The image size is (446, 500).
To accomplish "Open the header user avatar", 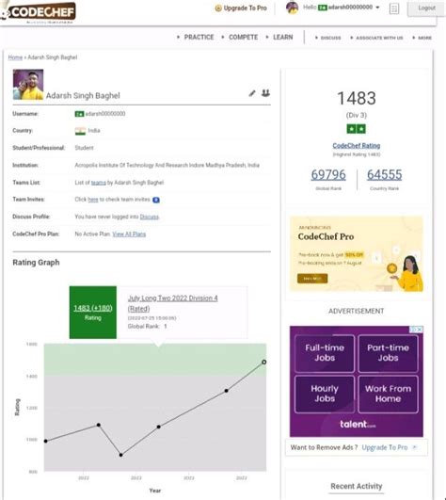I will (x=292, y=8).
